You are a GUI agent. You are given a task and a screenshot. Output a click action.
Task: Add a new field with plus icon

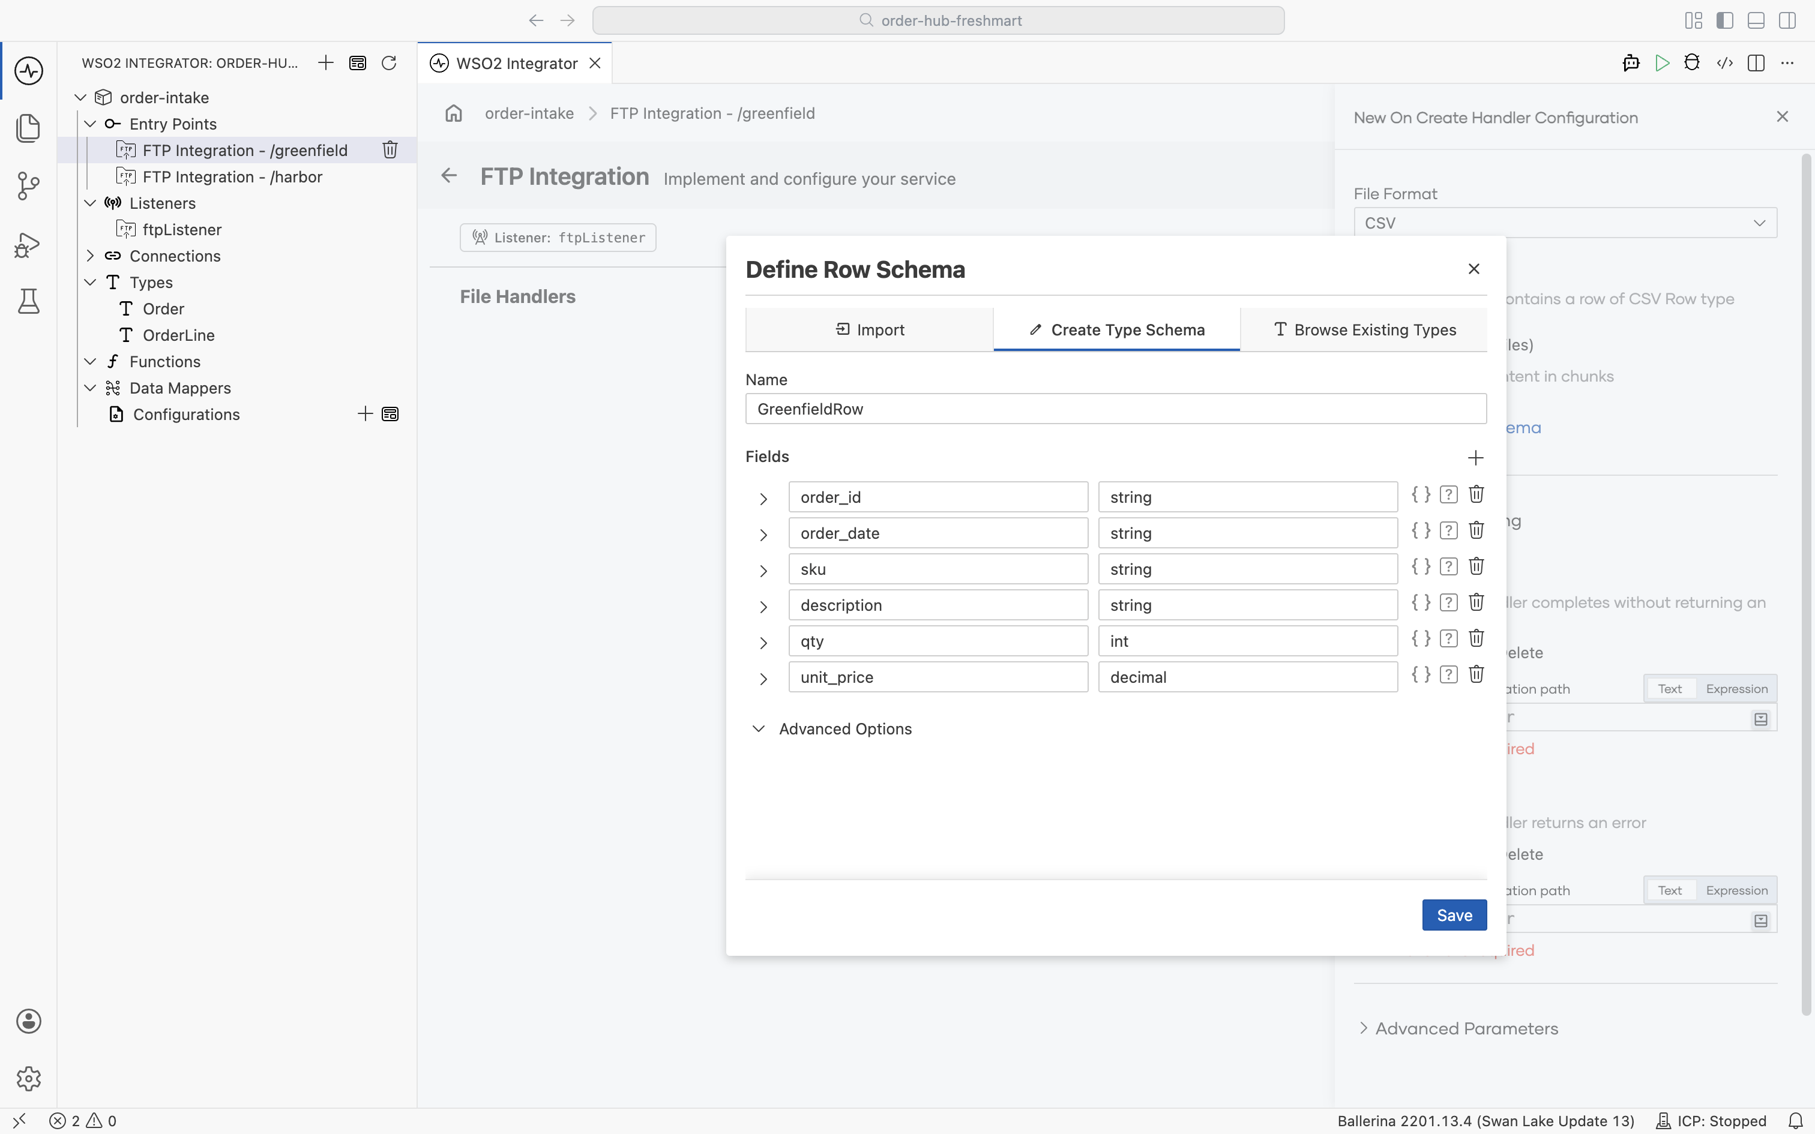click(x=1475, y=457)
